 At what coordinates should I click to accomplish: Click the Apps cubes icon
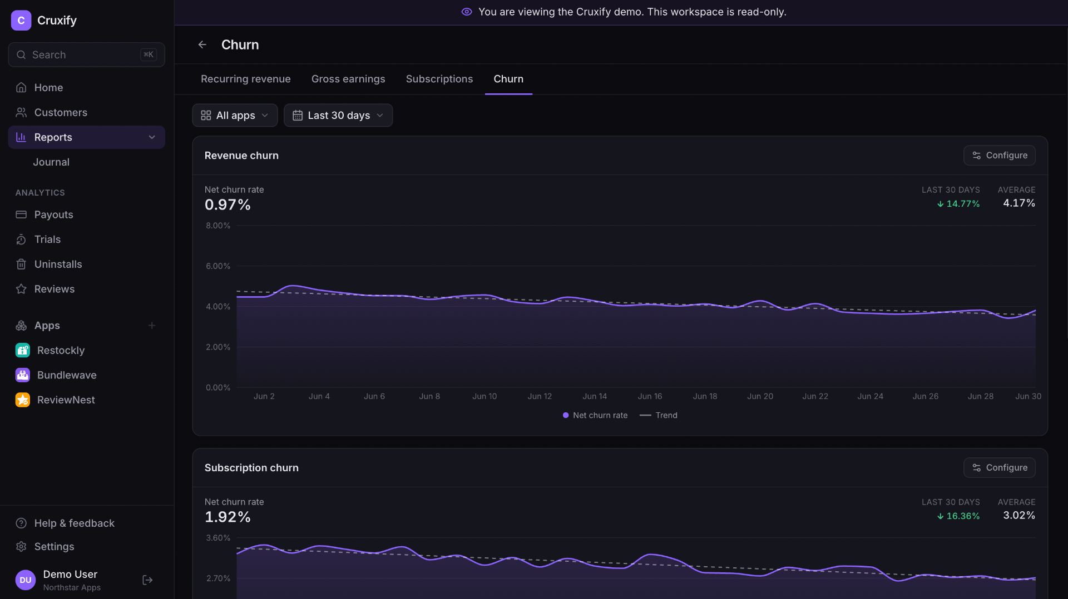21,326
